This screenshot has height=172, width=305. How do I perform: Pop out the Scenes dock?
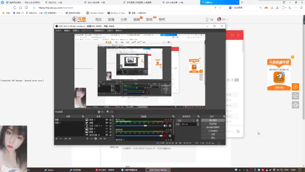[x=83, y=117]
